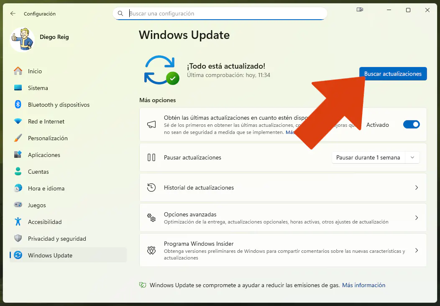This screenshot has width=440, height=306.
Task: Expand Programa Windows Insider
Action: point(283,250)
